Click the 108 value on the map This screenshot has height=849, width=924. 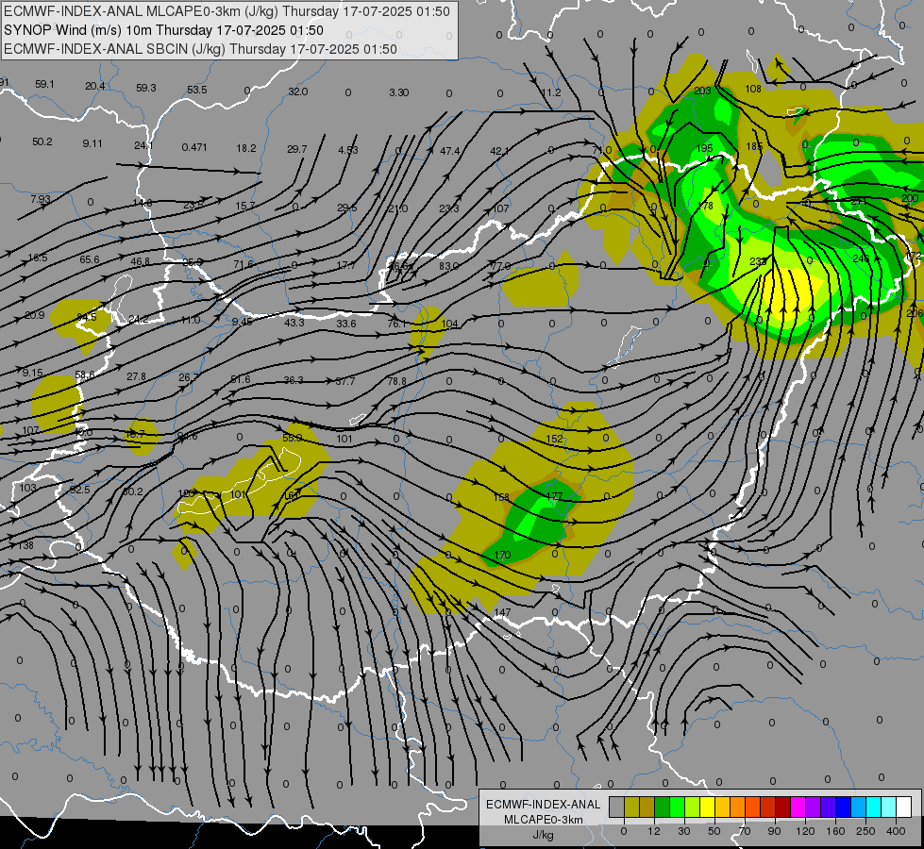click(753, 89)
